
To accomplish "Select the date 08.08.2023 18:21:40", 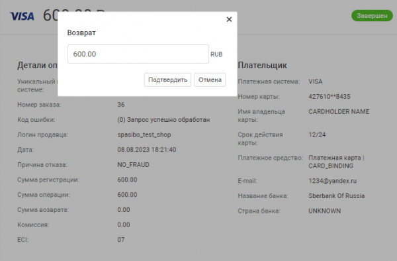I will point(147,150).
